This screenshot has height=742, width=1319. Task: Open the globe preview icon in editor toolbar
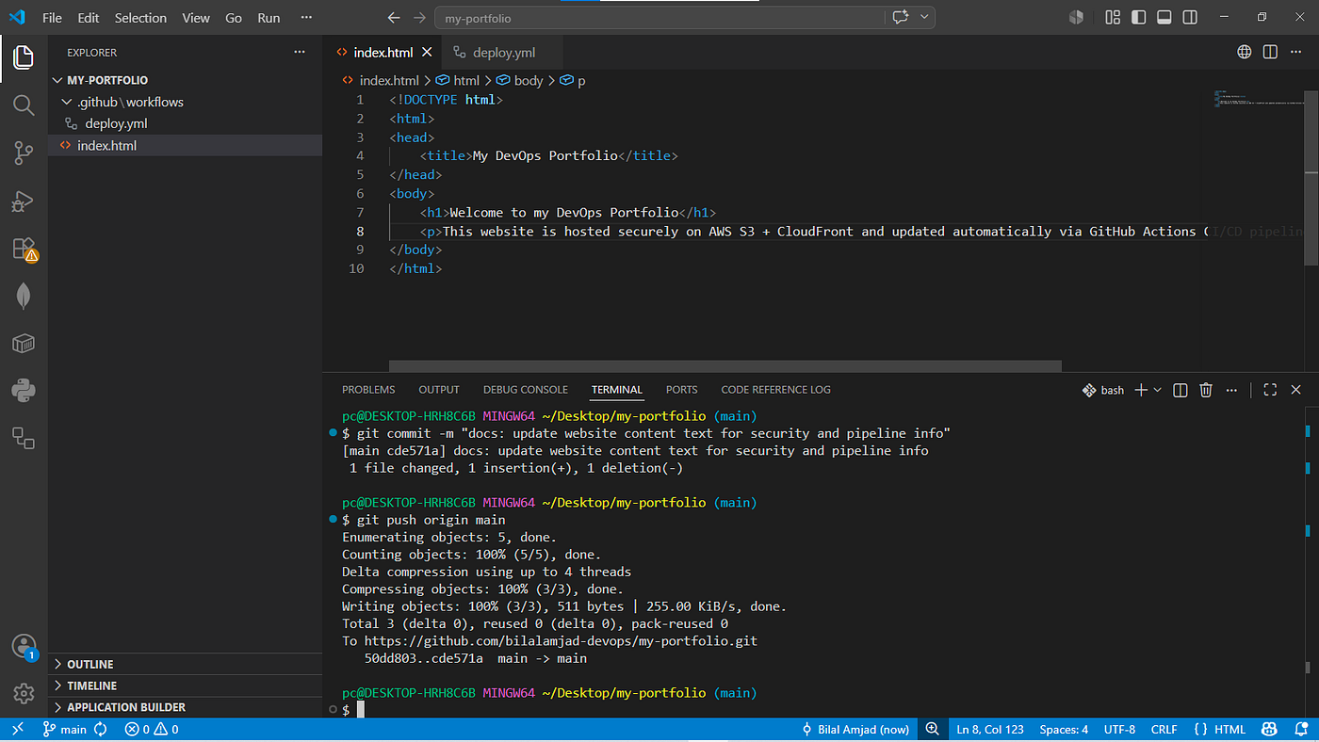point(1245,52)
